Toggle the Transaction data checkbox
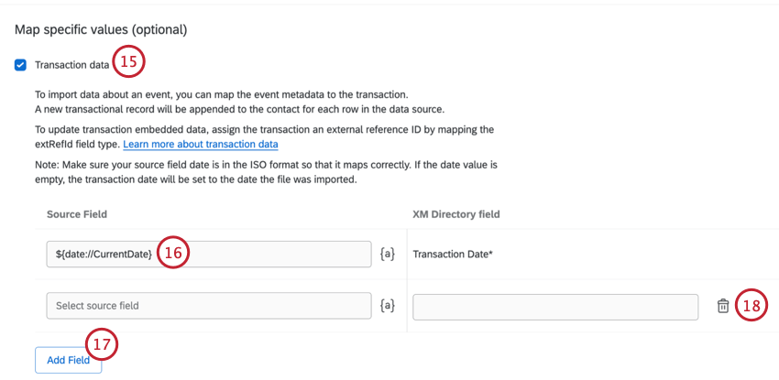This screenshot has height=380, width=779. click(x=20, y=65)
